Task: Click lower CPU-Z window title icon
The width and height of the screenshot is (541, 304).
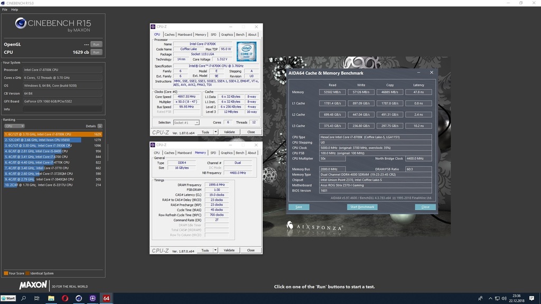Action: tap(153, 145)
